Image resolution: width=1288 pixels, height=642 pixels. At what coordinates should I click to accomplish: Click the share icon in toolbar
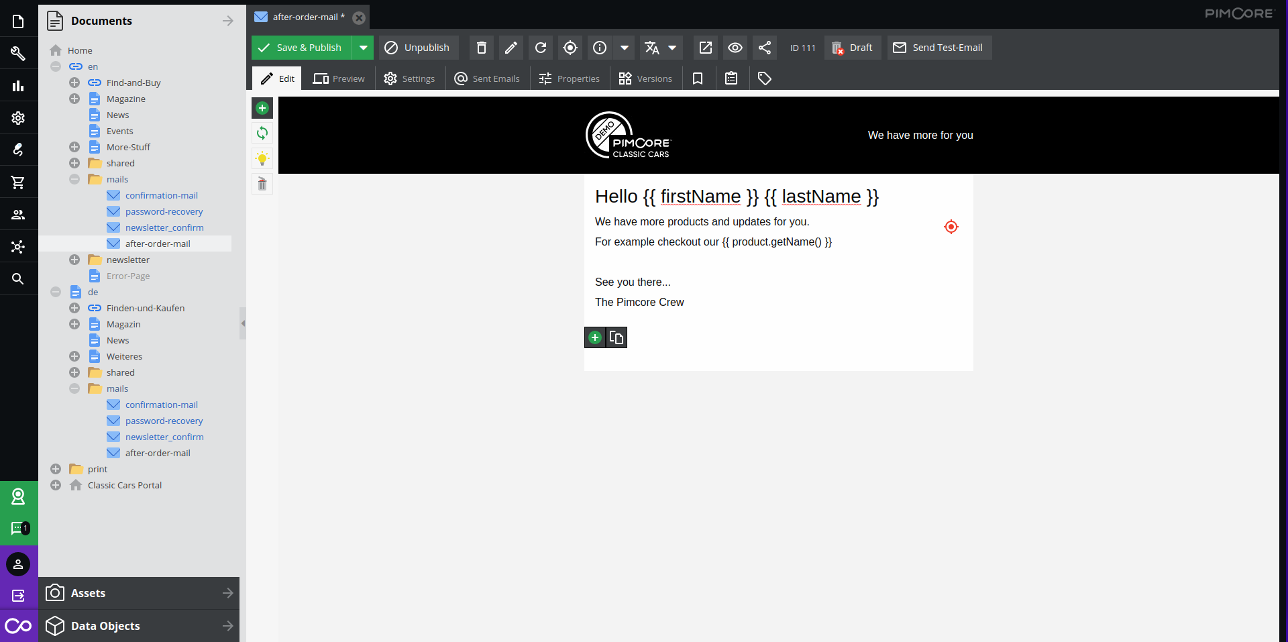tap(764, 48)
